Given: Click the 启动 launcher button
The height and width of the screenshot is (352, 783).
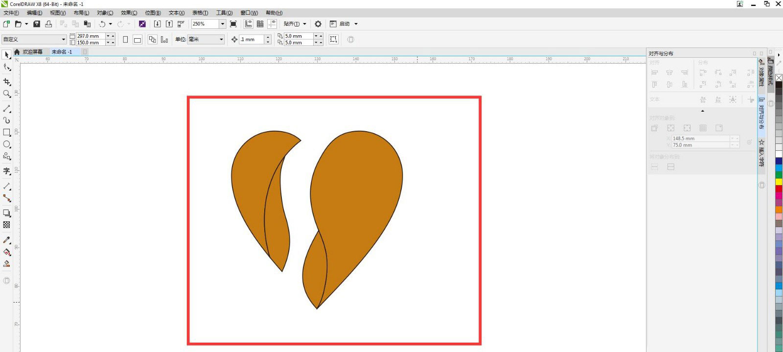Looking at the screenshot, I should [x=345, y=24].
